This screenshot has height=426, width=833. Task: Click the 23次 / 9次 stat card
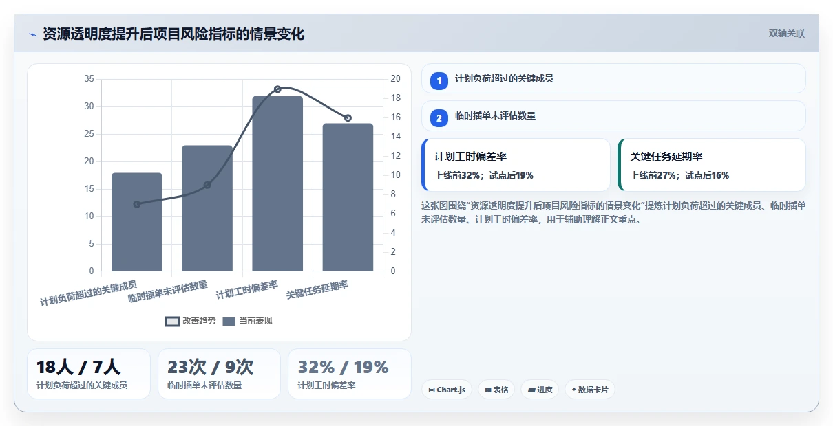click(219, 374)
